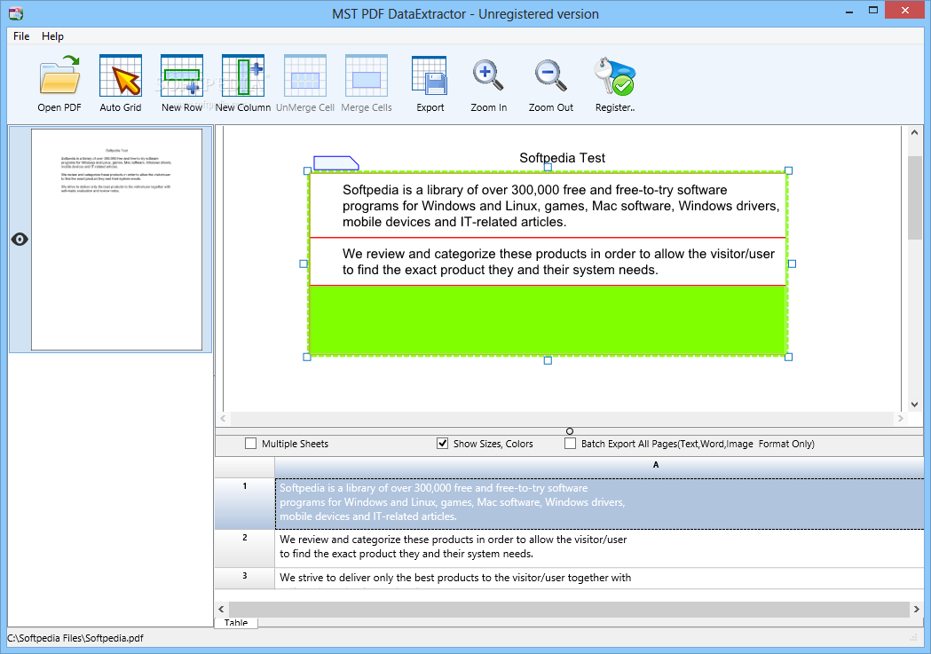931x654 pixels.
Task: Enable Batch Export All Pages checkbox
Action: [570, 444]
